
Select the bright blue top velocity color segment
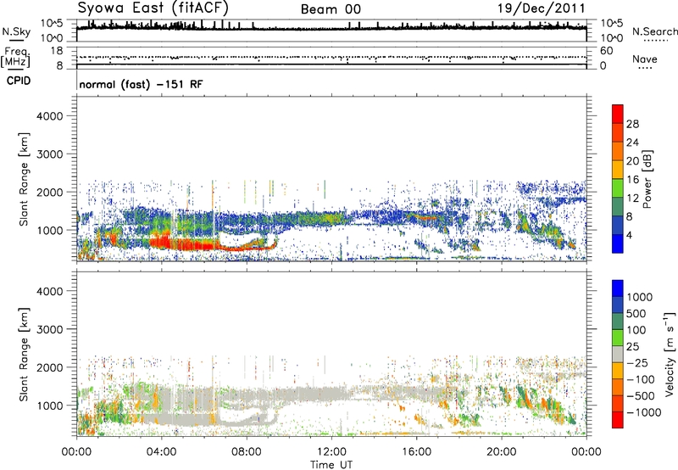(x=618, y=288)
